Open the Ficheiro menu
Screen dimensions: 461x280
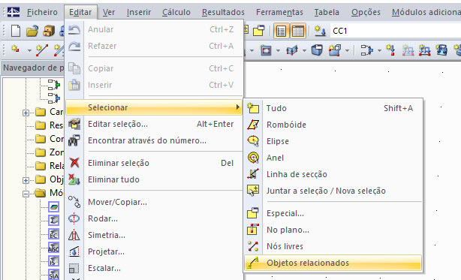42,12
